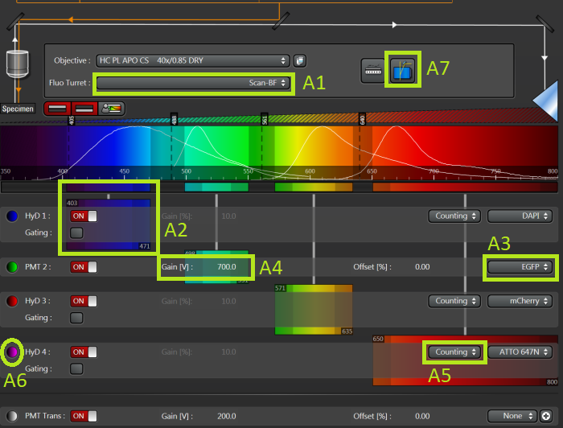
Task: Click the 640 laser line marker
Action: coord(362,119)
